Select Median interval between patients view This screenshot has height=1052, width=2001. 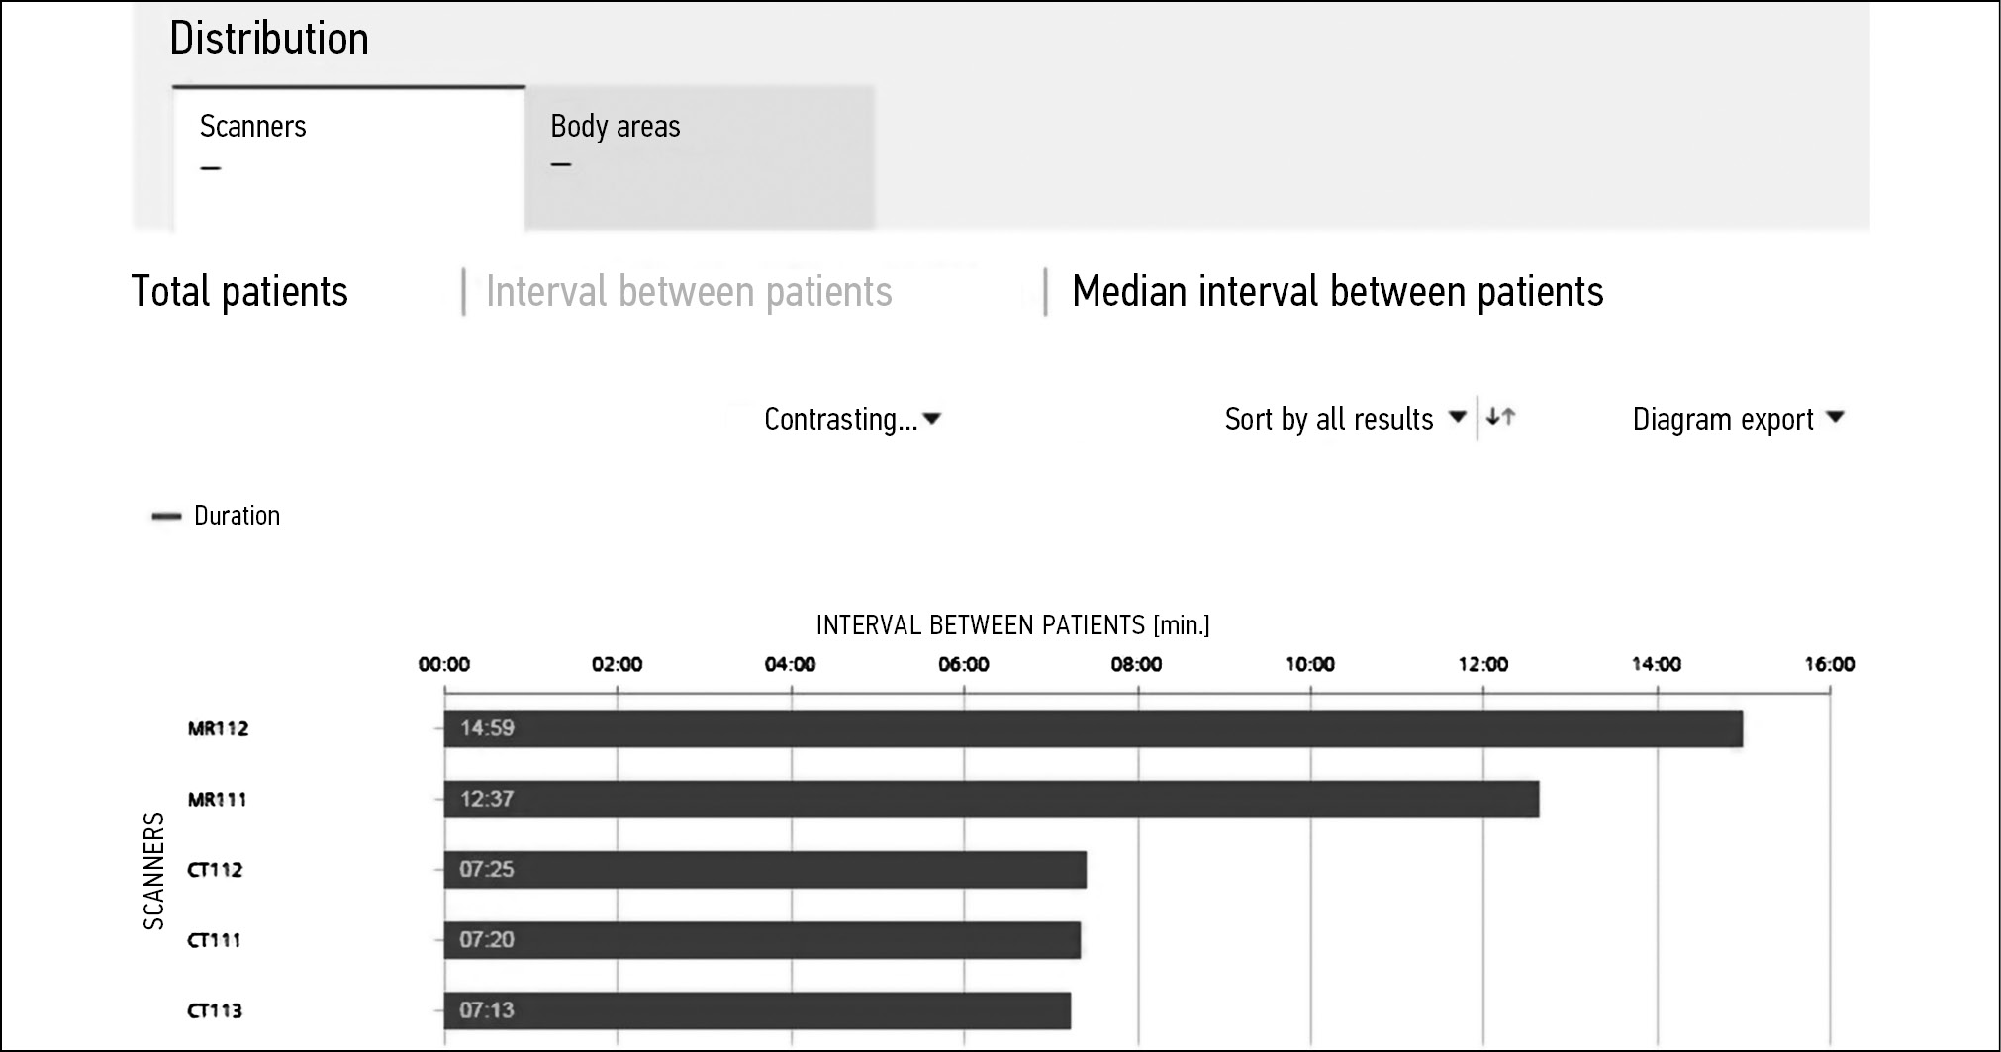coord(1337,292)
